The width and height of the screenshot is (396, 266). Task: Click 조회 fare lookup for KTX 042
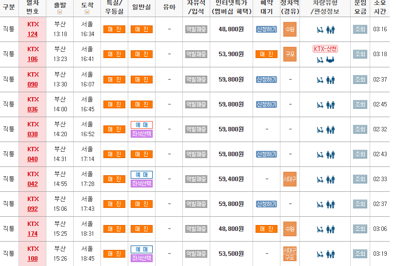[360, 179]
